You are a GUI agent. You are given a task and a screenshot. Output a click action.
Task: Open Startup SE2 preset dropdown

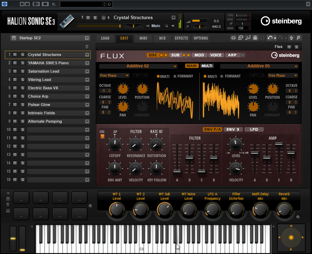tap(87, 38)
